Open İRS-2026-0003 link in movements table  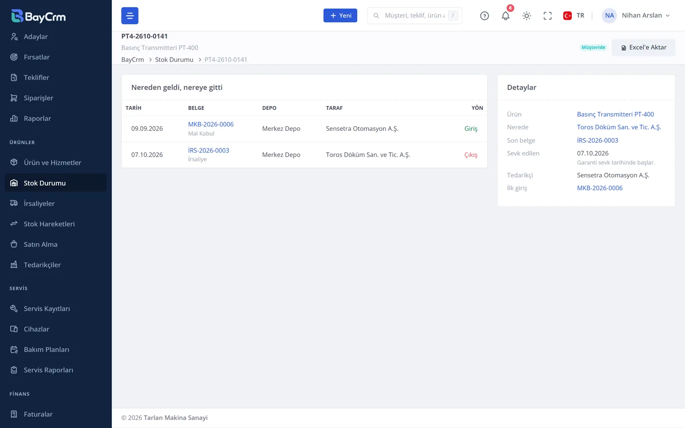click(x=208, y=150)
